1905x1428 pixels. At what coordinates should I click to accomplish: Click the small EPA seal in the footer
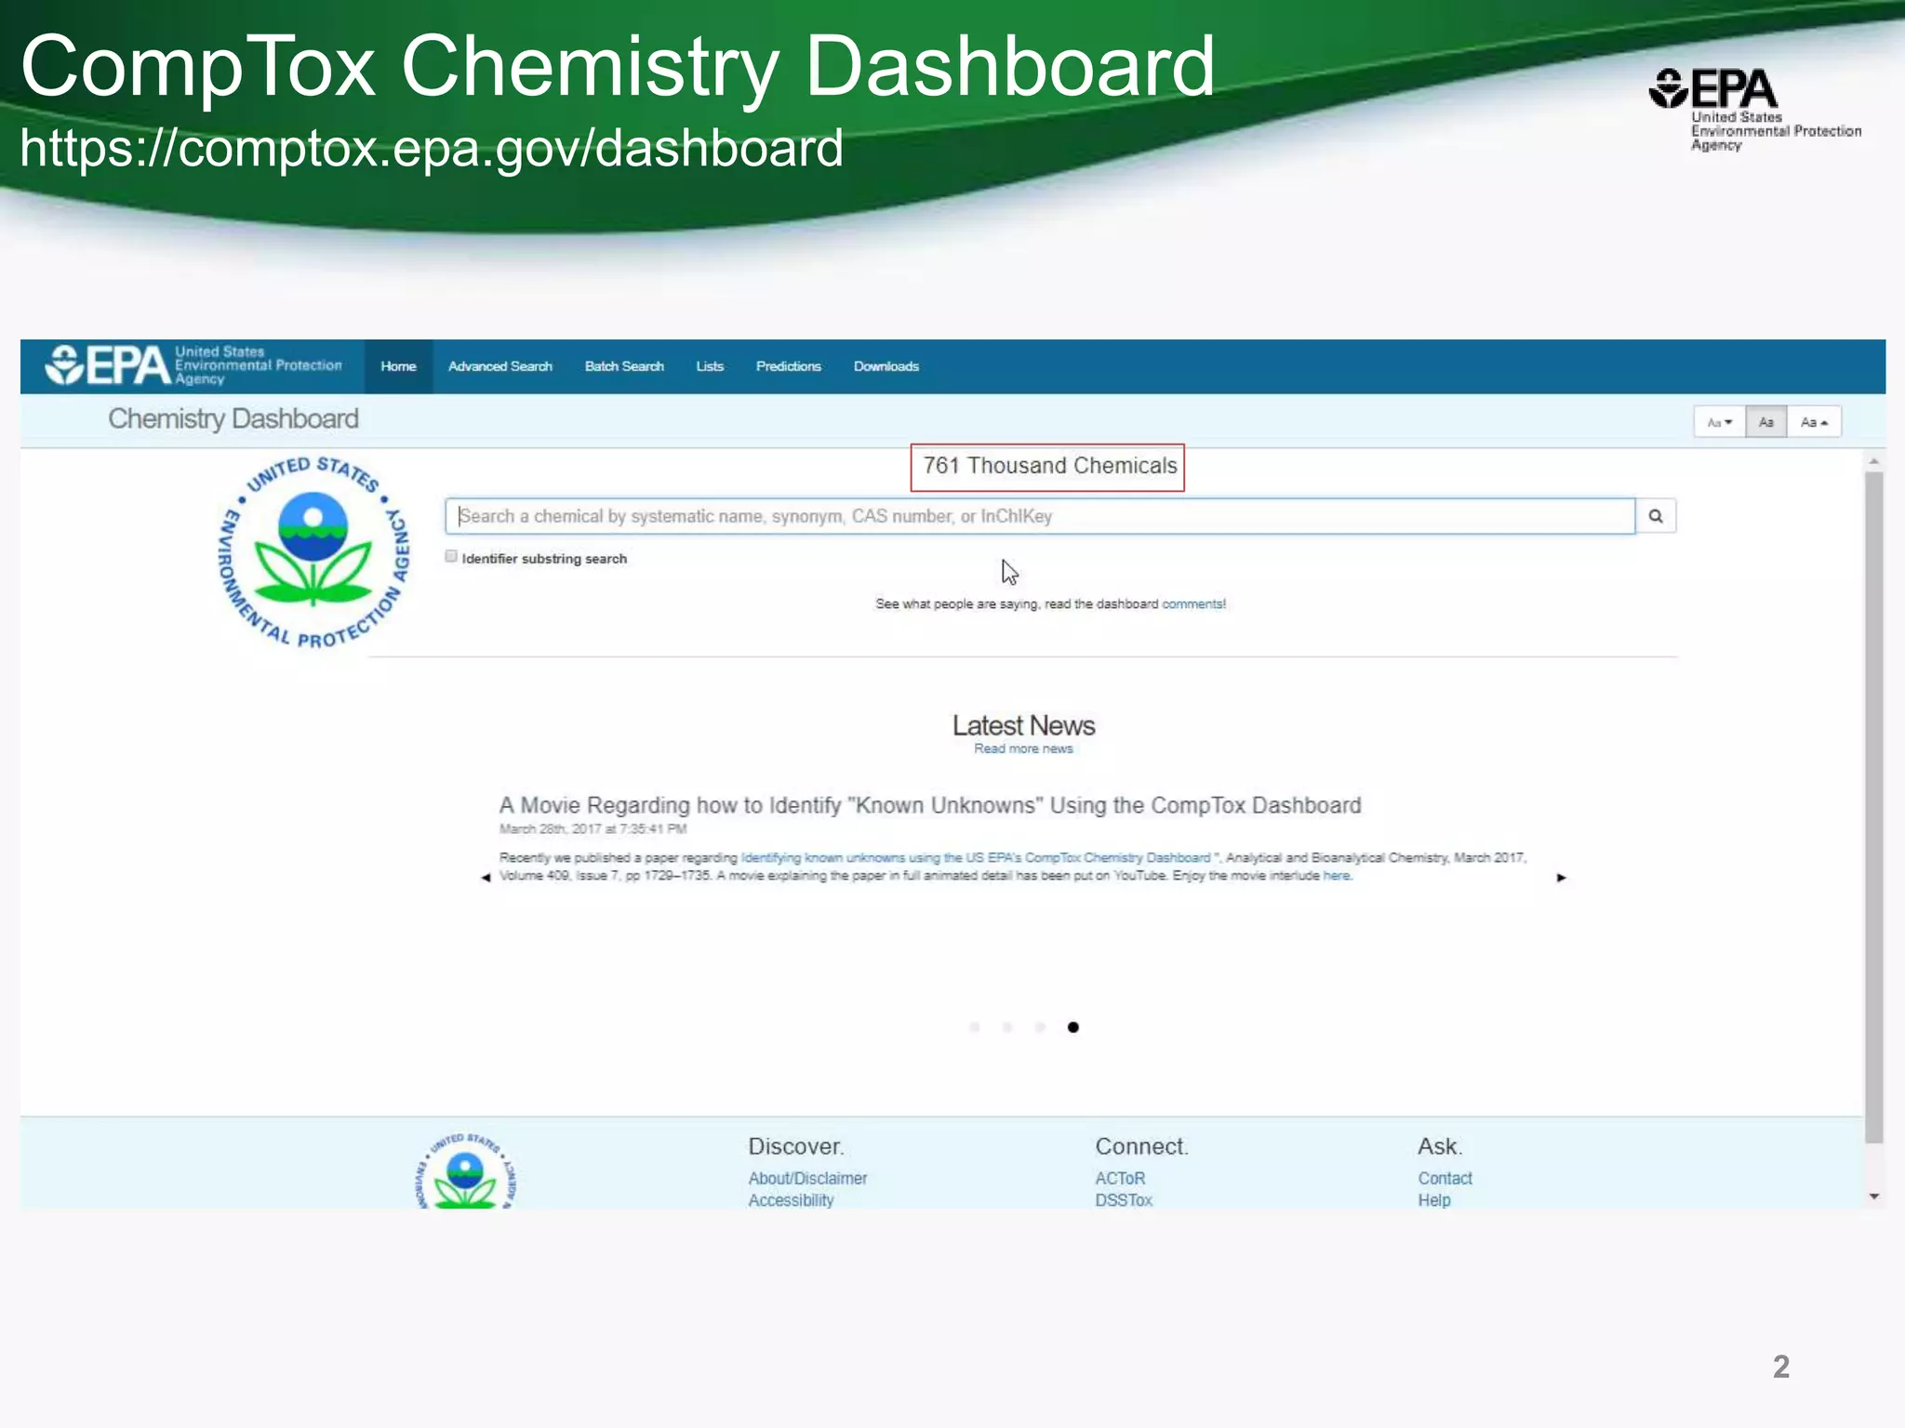pyautogui.click(x=466, y=1171)
